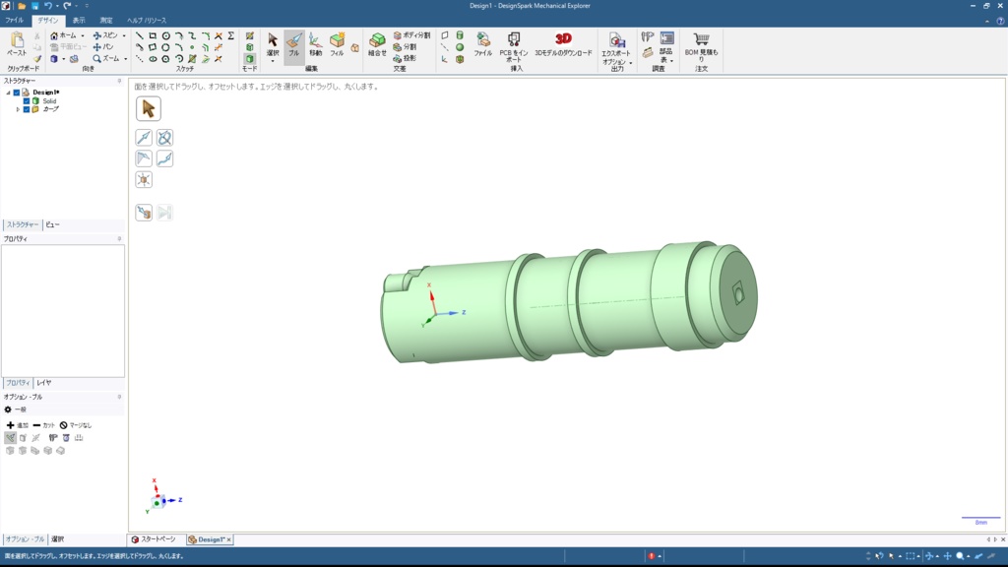The width and height of the screenshot is (1008, 567).
Task: Toggle the ruler pull option icon
Action: click(79, 438)
